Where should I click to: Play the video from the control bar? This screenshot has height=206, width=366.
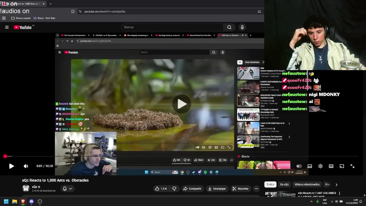coord(11,166)
